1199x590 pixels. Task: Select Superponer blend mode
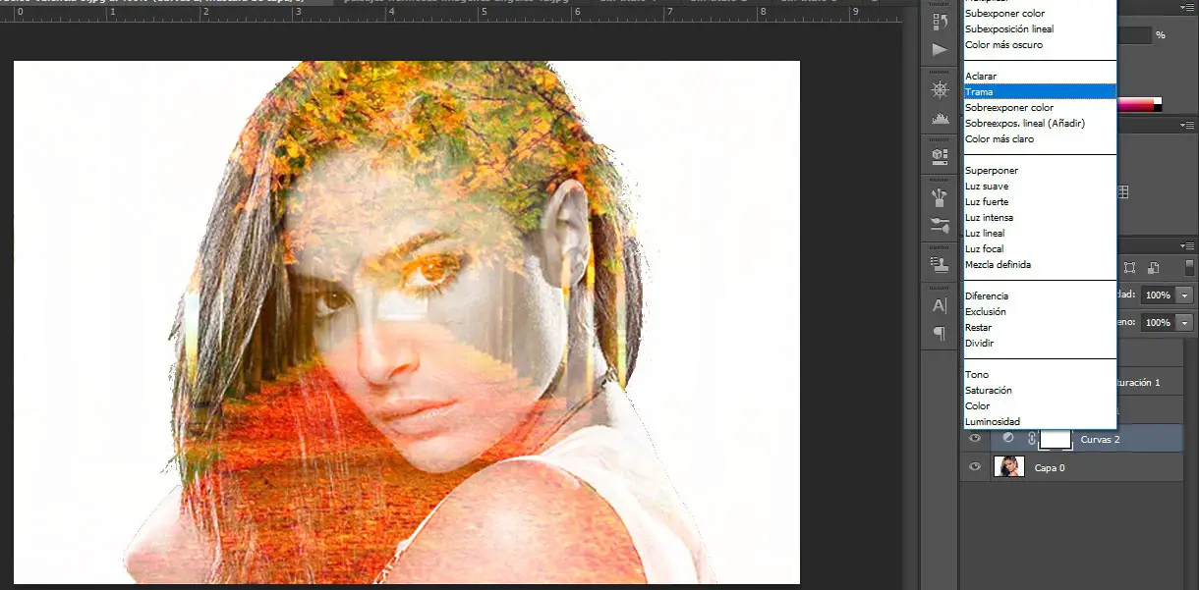coord(1039,170)
